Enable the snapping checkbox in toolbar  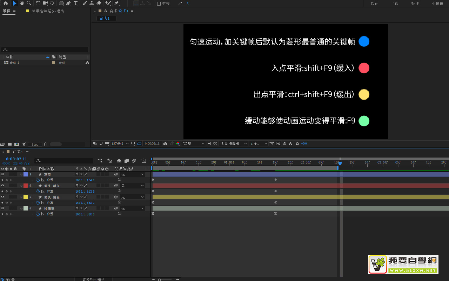159,4
